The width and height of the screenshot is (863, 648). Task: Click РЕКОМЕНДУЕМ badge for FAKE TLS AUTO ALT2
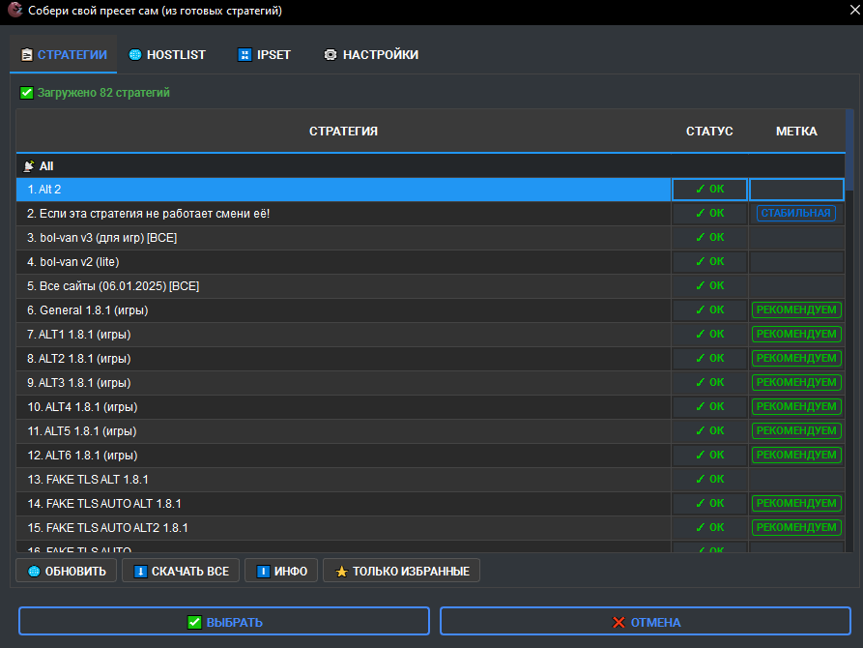click(x=796, y=528)
